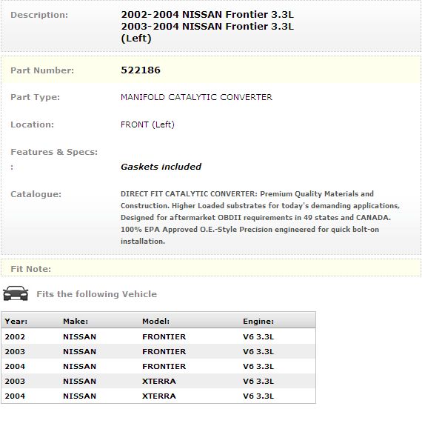Click the Model column header
This screenshot has height=432, width=422.
coord(155,322)
